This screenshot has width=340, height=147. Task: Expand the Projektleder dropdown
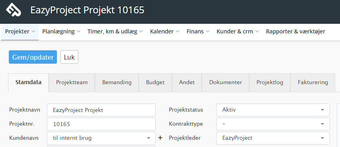point(273,138)
